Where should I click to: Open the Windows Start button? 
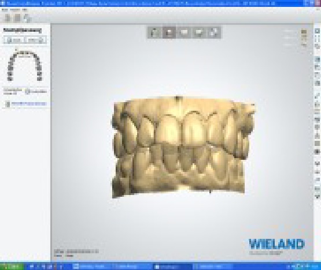point(12,266)
